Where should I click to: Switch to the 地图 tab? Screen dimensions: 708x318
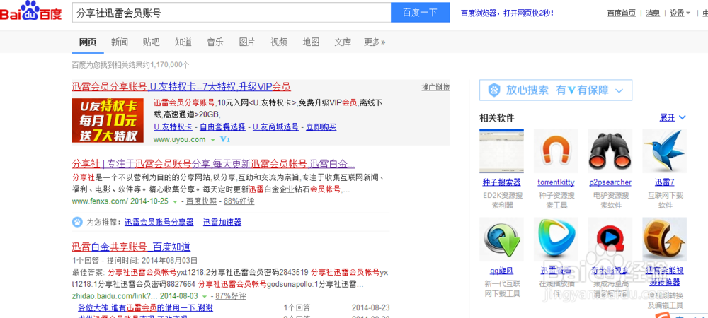point(311,42)
